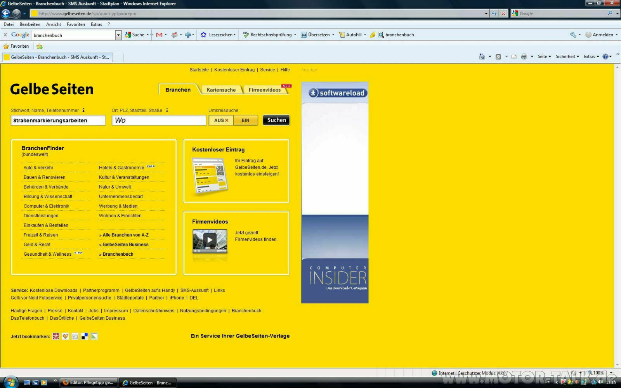
Task: Click the Impressum footer link
Action: (116, 311)
